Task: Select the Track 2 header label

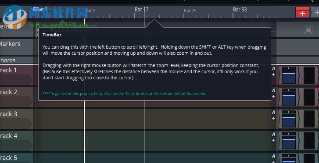Action: 8,92
